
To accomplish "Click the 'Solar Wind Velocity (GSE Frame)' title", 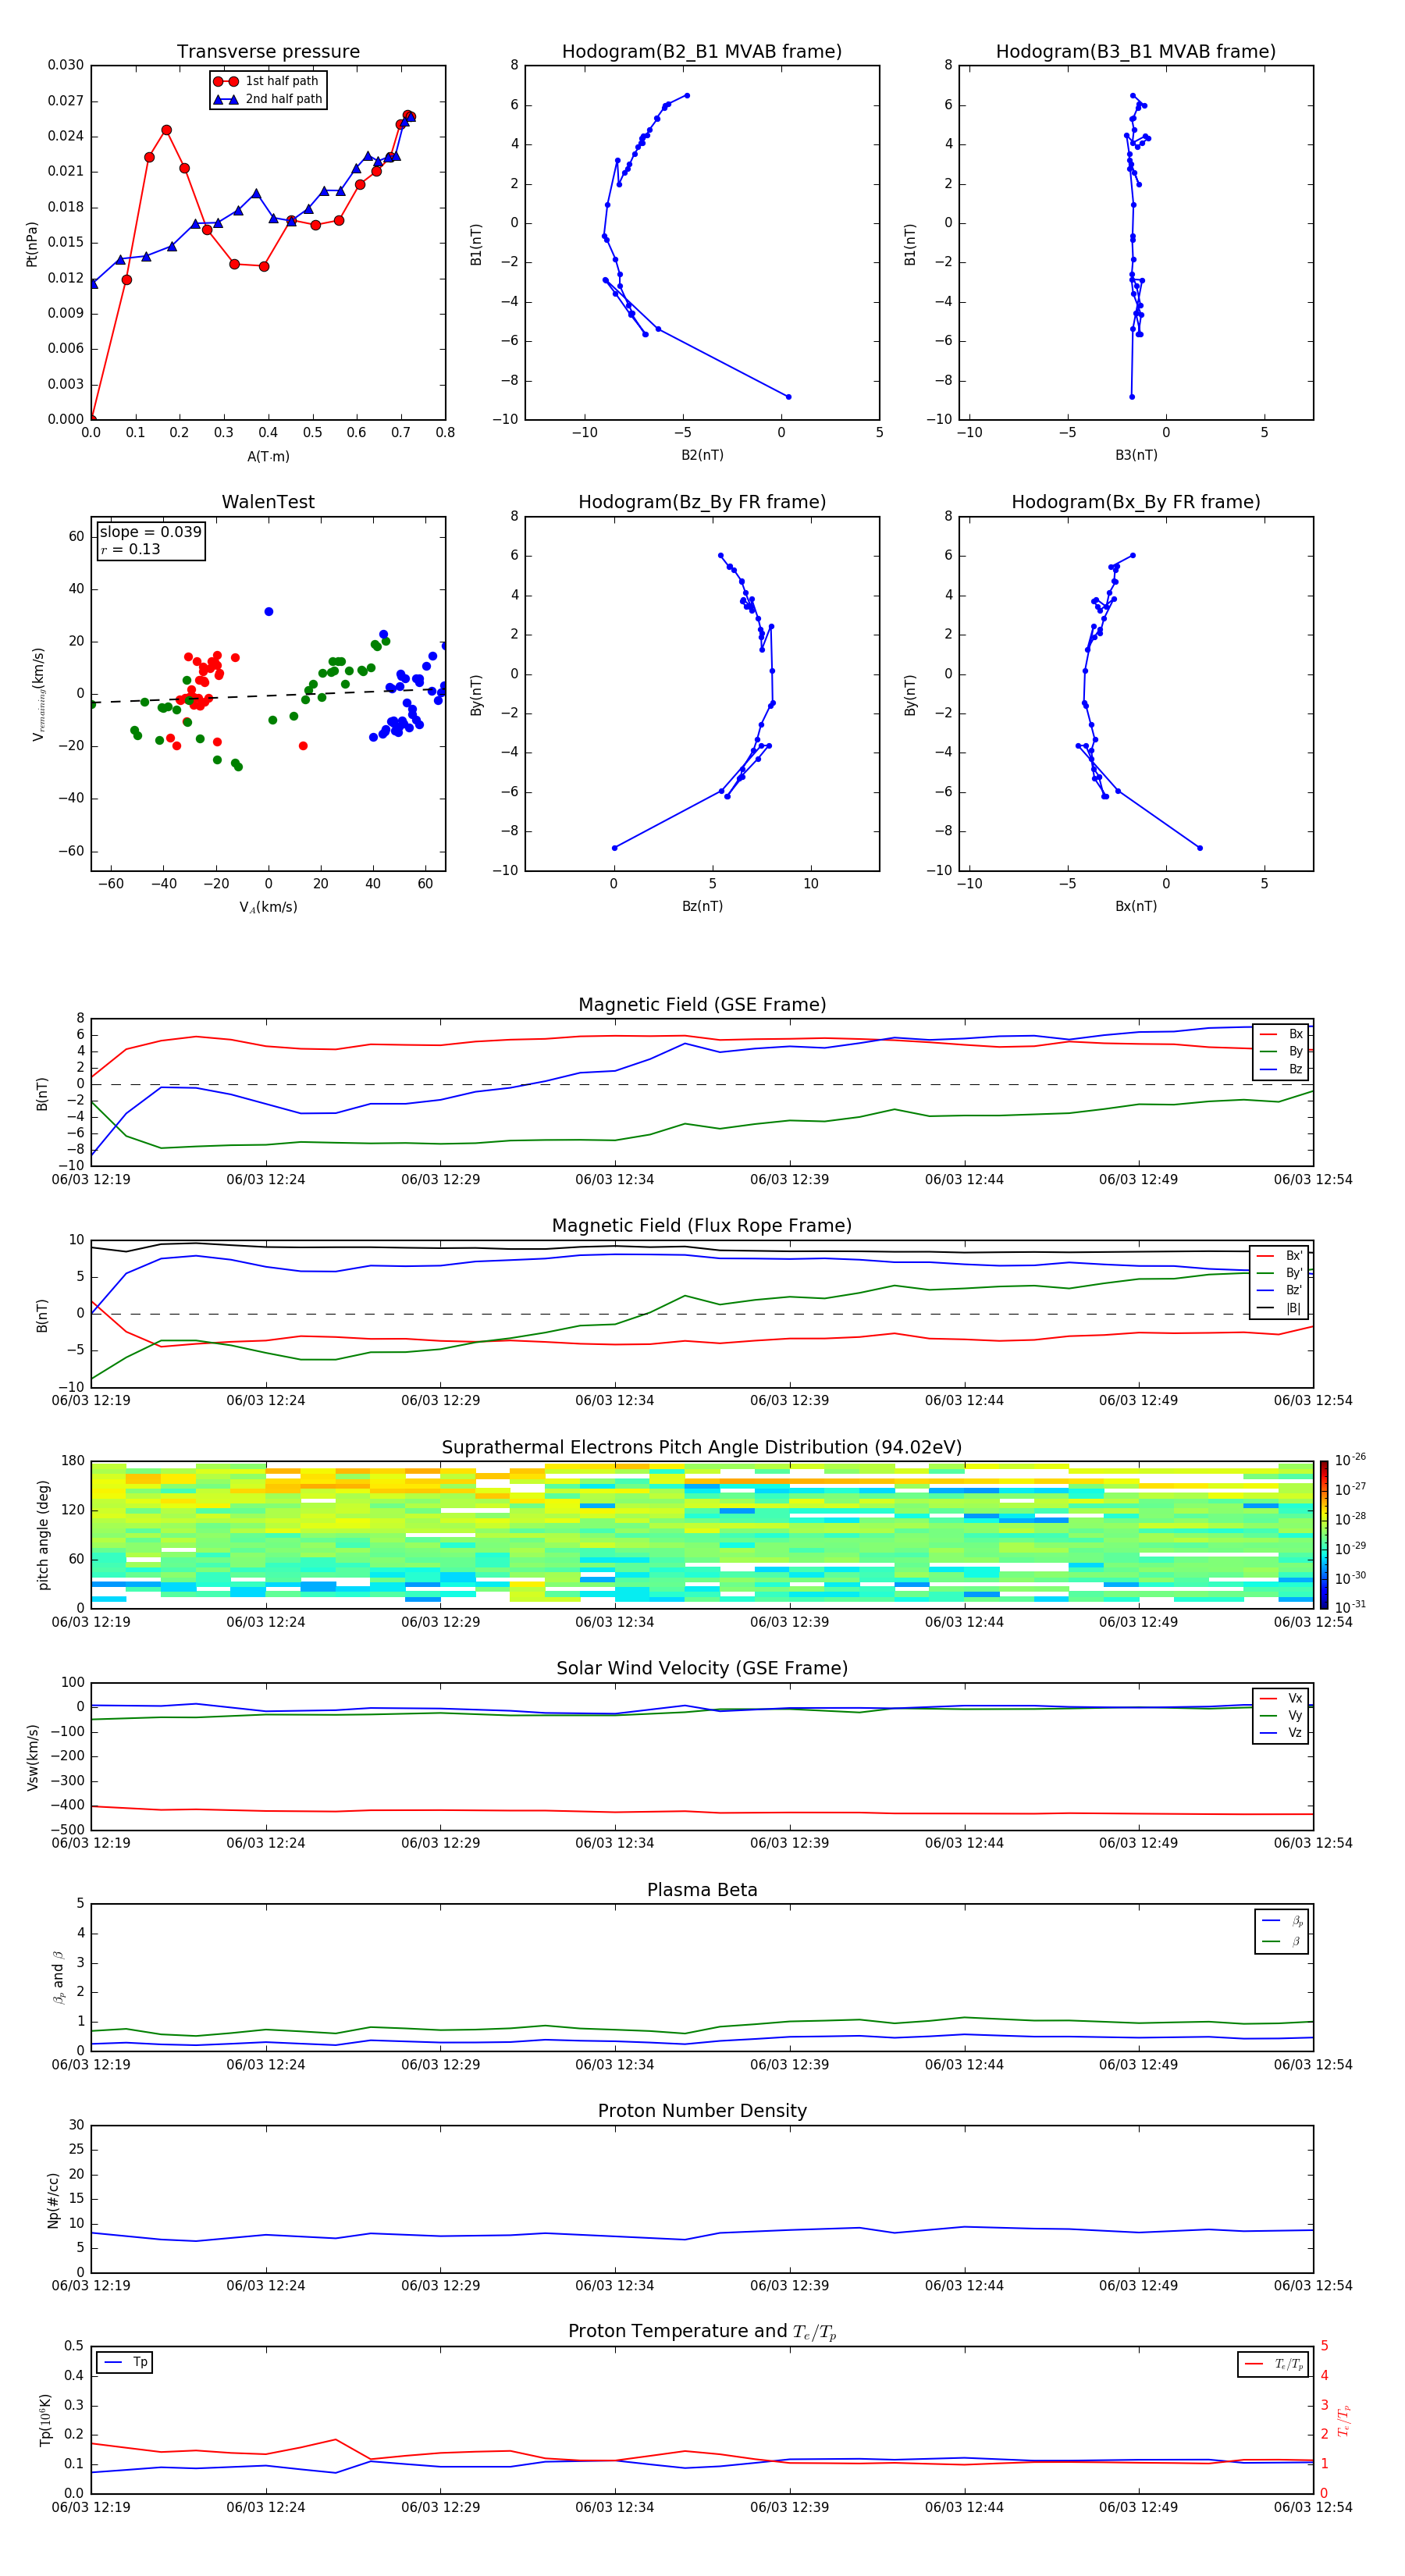I will point(702,1669).
